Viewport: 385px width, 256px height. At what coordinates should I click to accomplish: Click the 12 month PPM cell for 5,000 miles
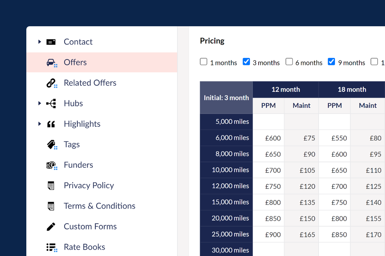[x=269, y=122]
